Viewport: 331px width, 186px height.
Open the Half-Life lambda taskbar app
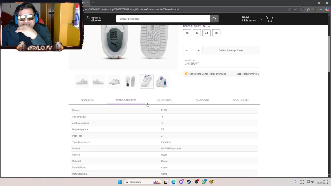coord(211,182)
